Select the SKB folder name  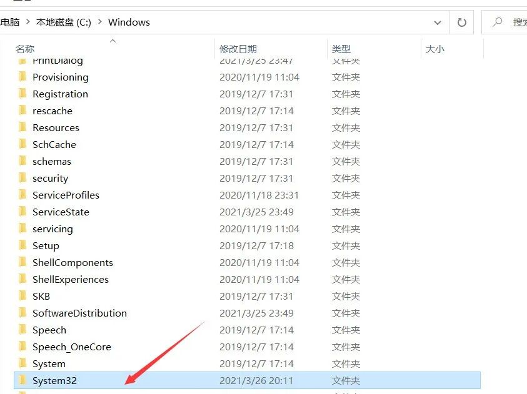[x=41, y=297]
